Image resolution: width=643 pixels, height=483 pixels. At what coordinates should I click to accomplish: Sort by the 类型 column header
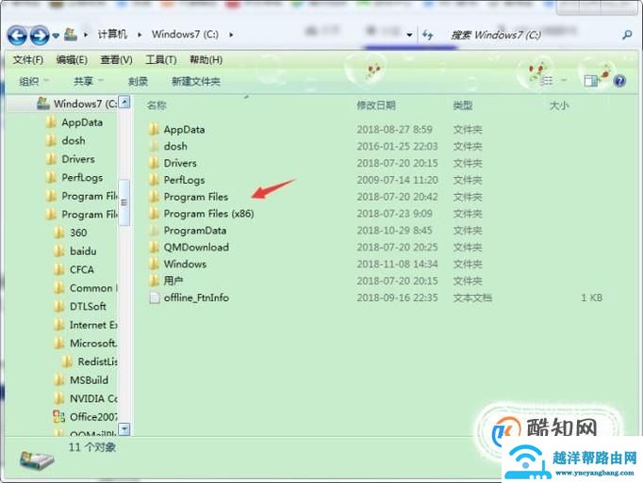[x=463, y=105]
